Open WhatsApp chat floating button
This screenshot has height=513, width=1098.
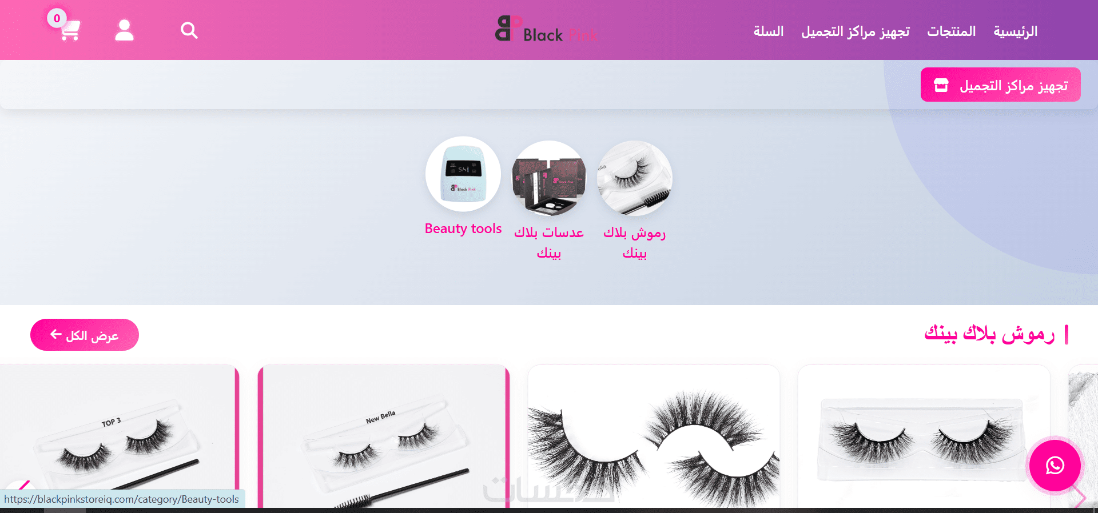click(1055, 466)
